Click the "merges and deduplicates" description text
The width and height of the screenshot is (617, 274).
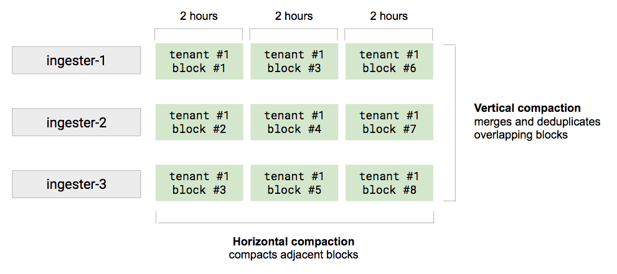537,122
